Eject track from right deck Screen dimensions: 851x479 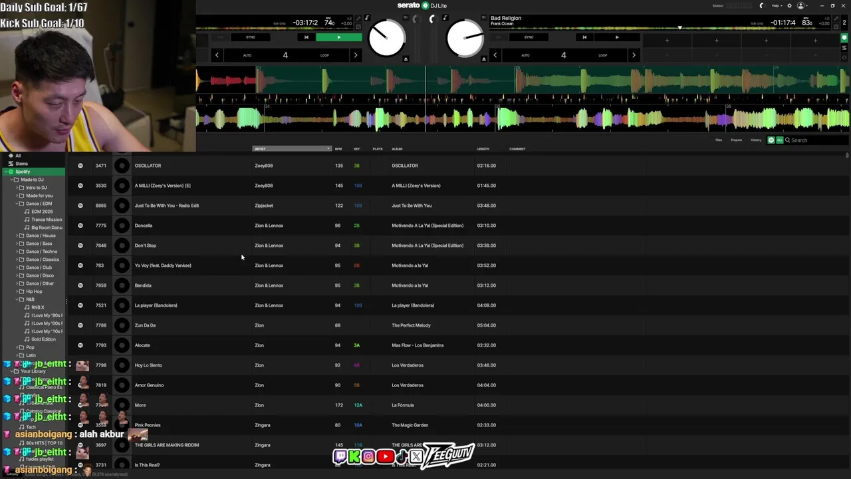pos(484,59)
